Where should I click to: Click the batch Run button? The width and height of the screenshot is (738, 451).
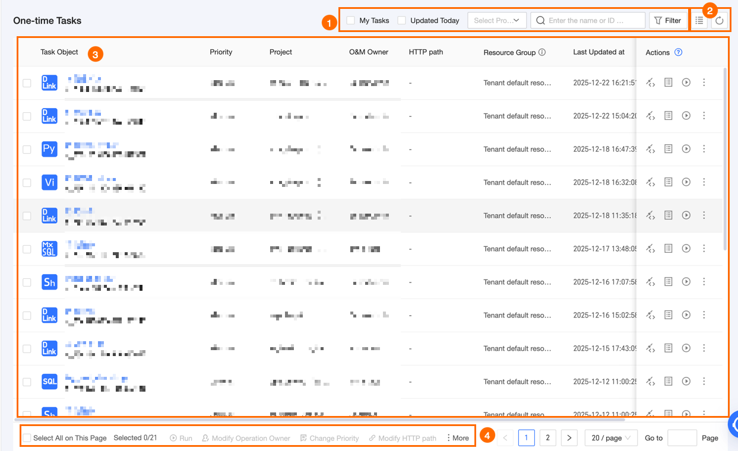coord(181,438)
